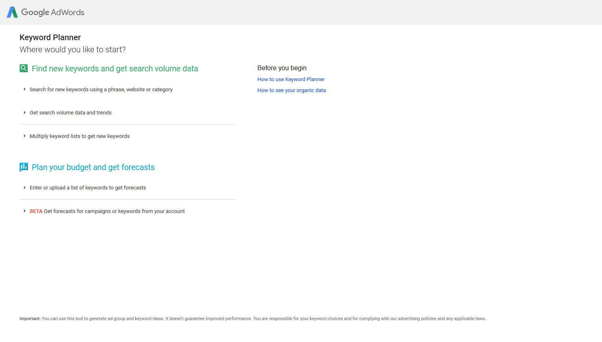Expand the BETA forecasts for campaigns arrow
The image size is (602, 342).
pyautogui.click(x=24, y=211)
